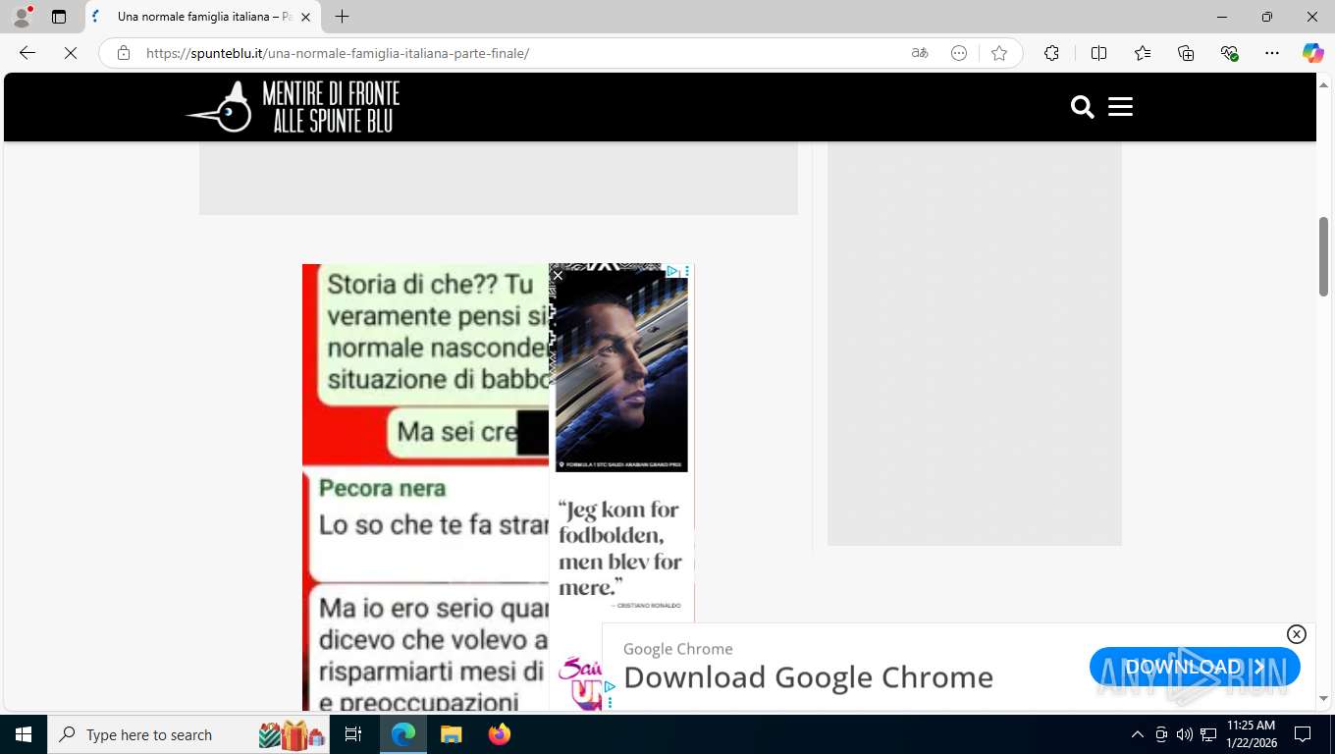This screenshot has height=754, width=1335.
Task: Click the page vertical scrollbar thumb
Action: (1323, 256)
